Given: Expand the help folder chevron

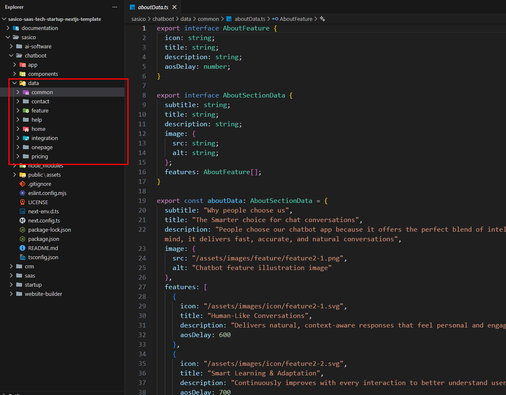Looking at the screenshot, I should [18, 120].
